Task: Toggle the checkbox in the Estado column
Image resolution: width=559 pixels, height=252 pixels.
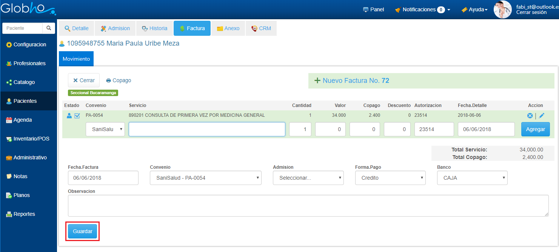Action: pyautogui.click(x=77, y=116)
